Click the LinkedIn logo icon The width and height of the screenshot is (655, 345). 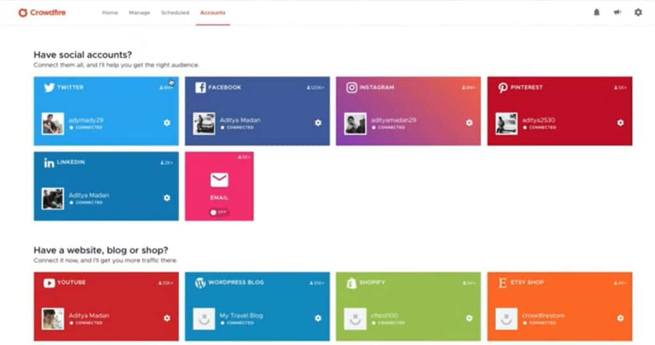(49, 163)
